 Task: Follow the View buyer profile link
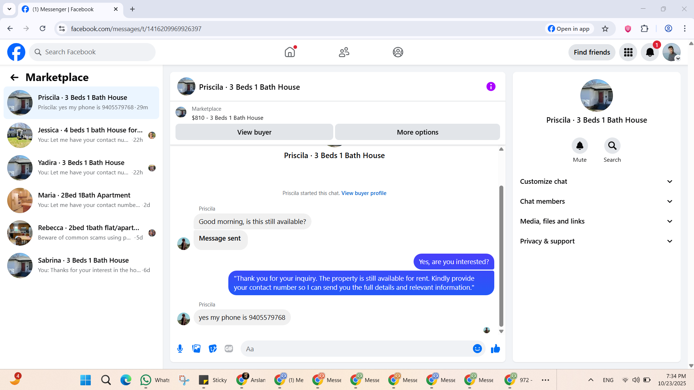point(364,193)
